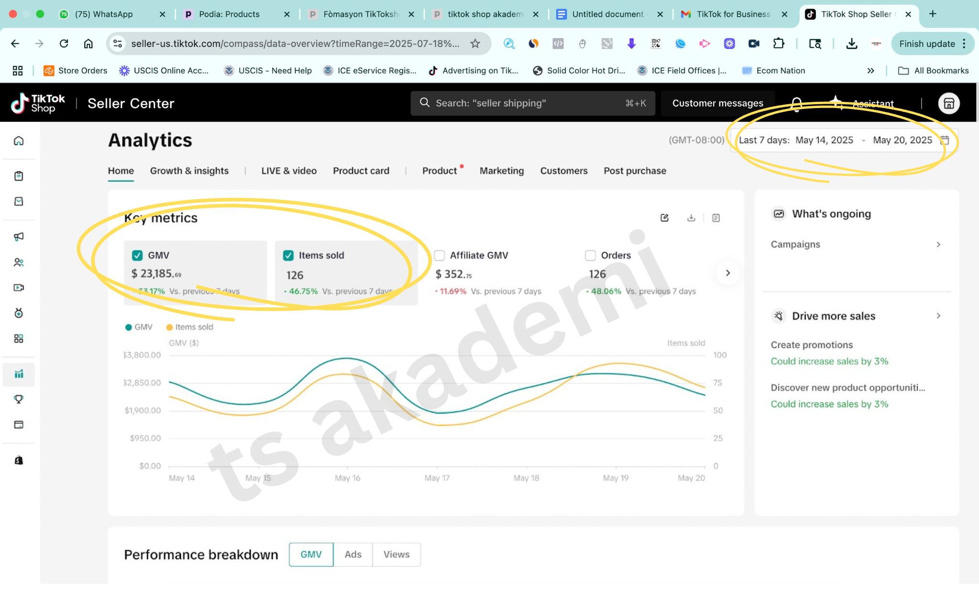
Task: Download Key metrics data icon
Action: pos(691,218)
